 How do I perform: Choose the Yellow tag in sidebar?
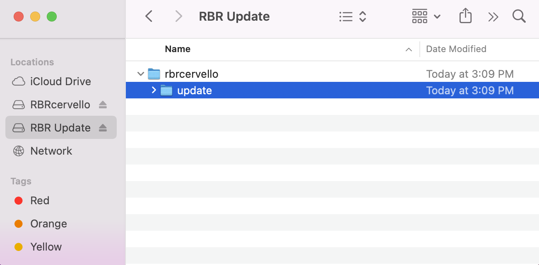point(46,247)
